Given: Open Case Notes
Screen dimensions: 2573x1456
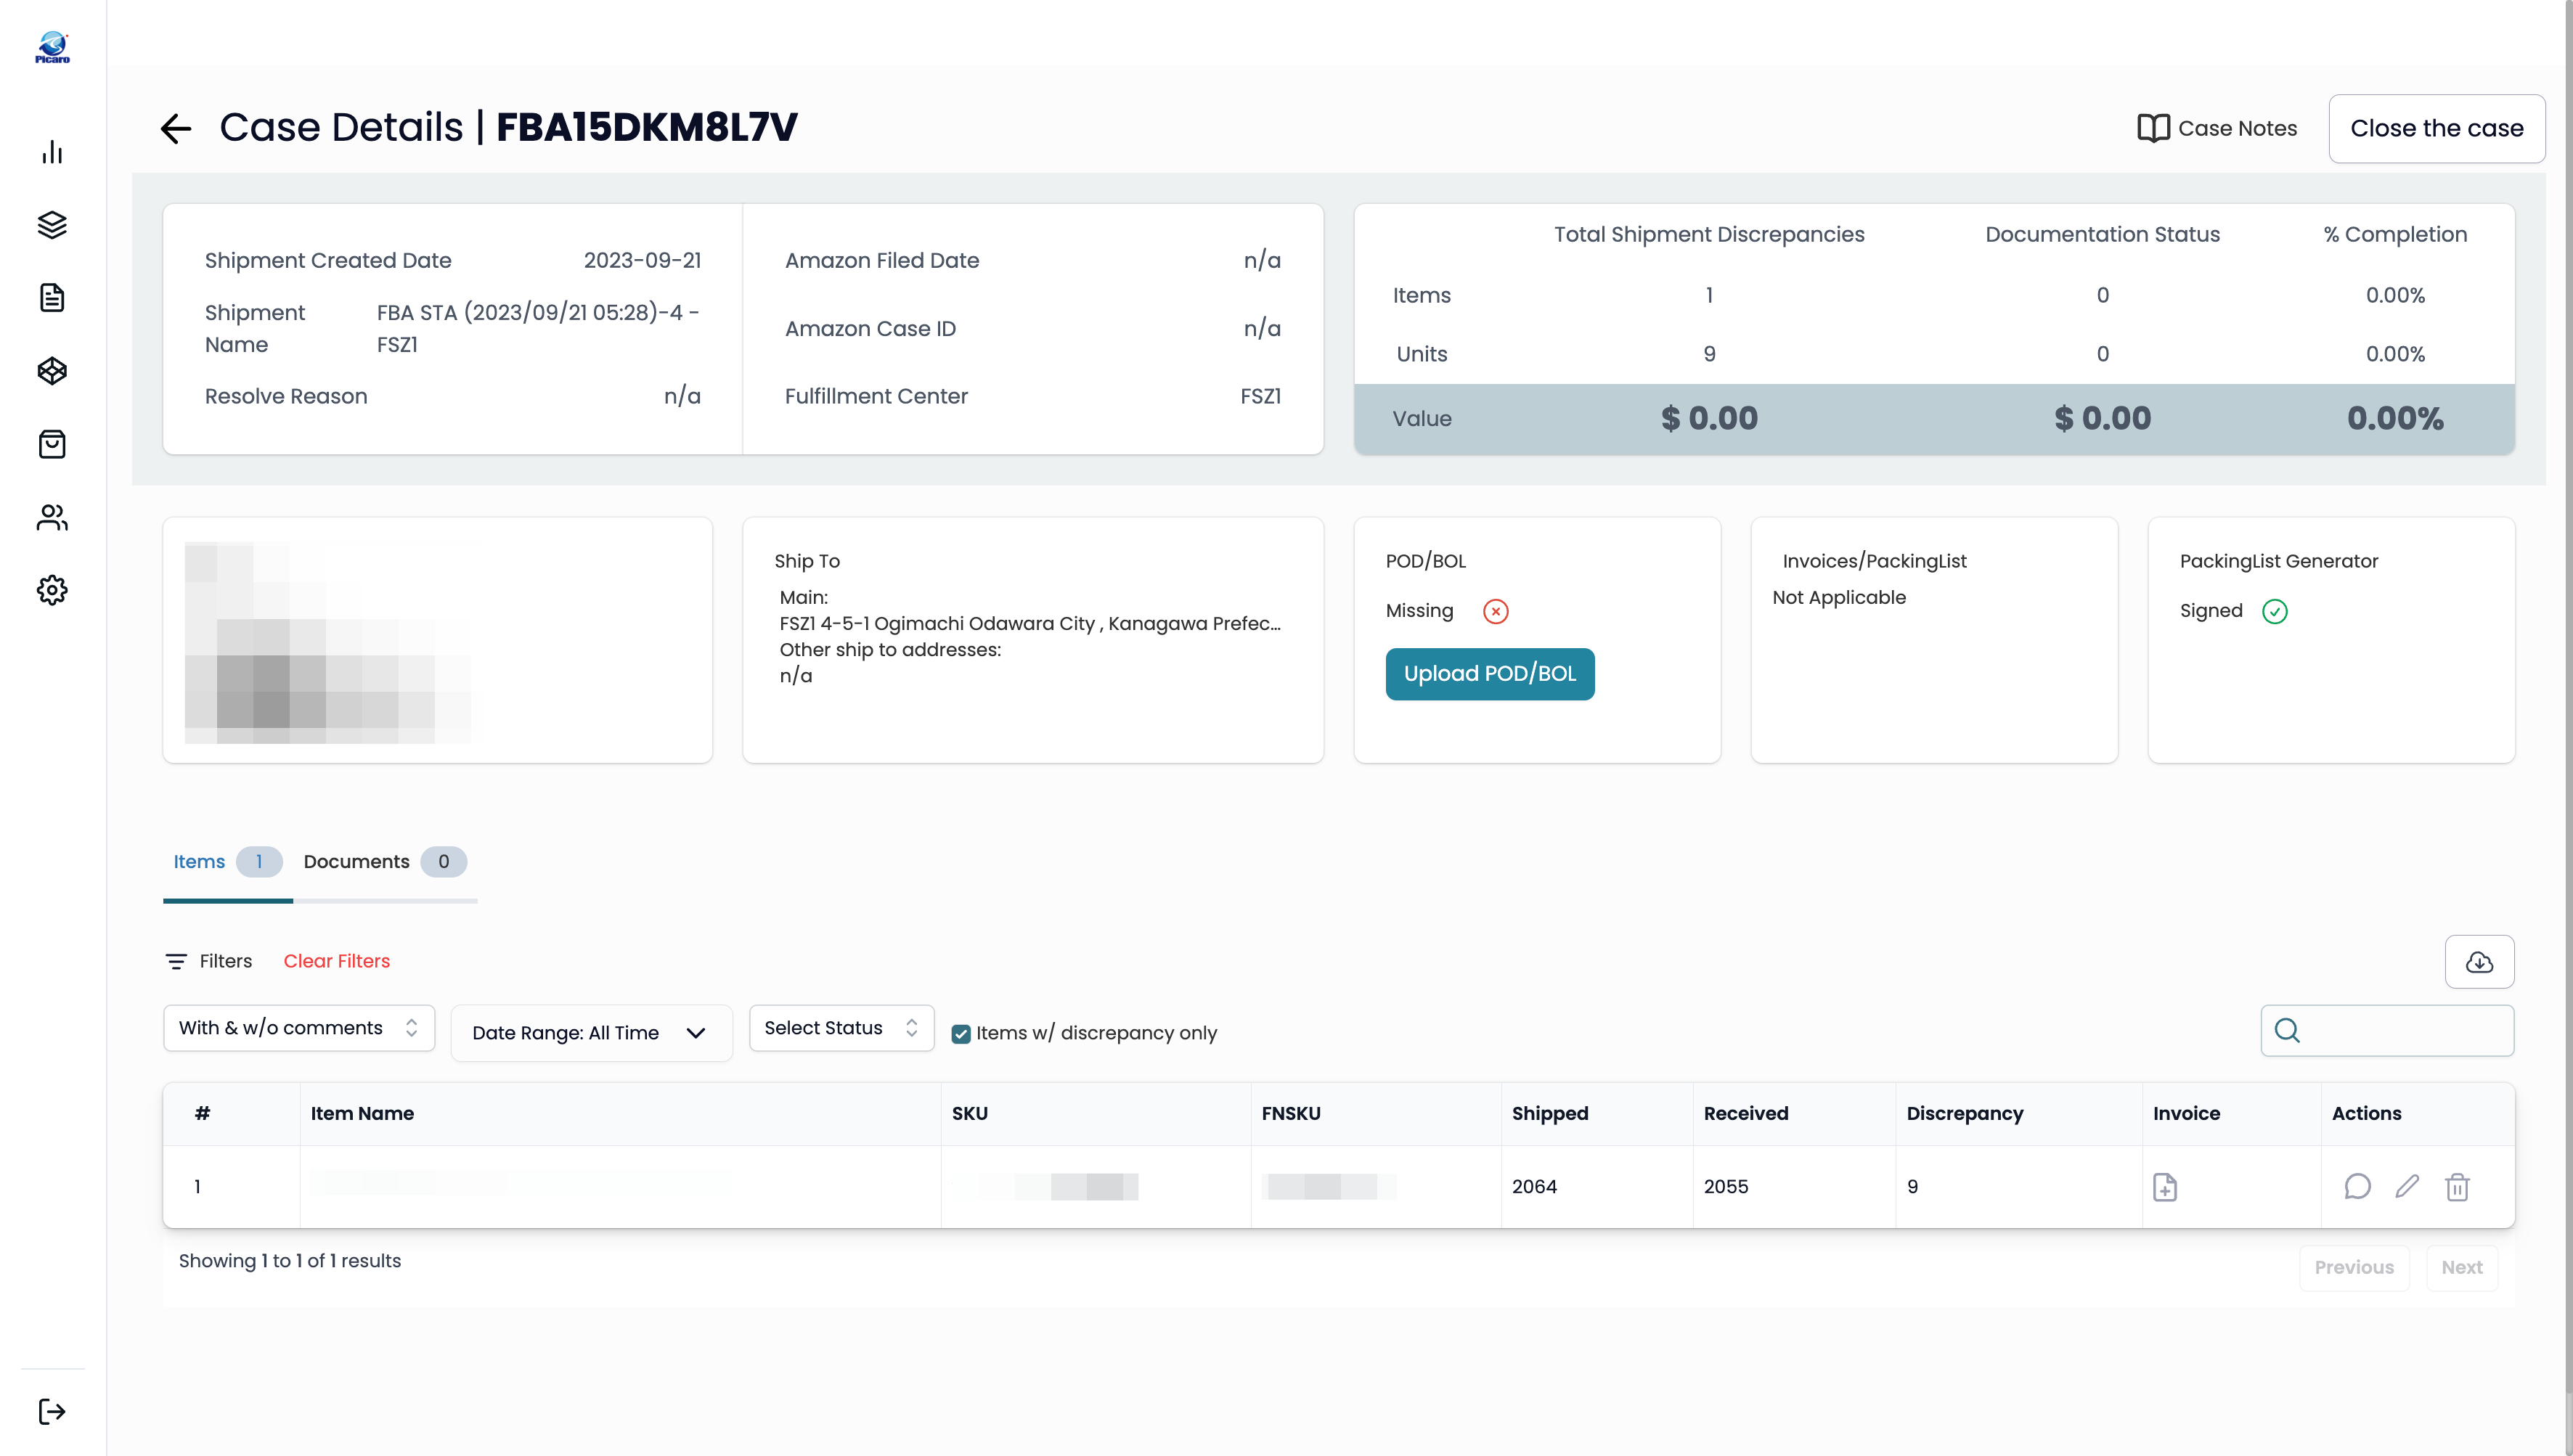Looking at the screenshot, I should point(2217,128).
